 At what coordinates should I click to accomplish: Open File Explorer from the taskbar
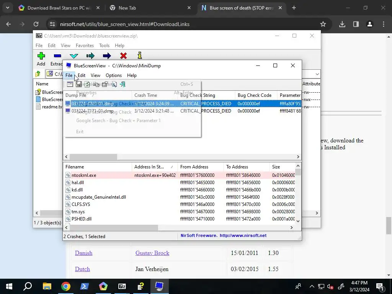pos(47,286)
